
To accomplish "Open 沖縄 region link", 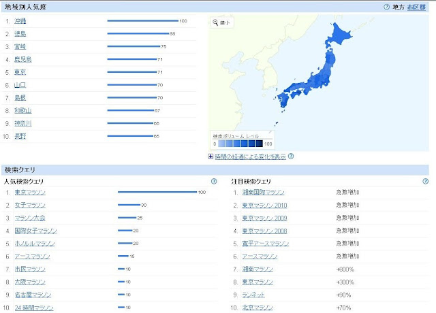I will [x=20, y=21].
